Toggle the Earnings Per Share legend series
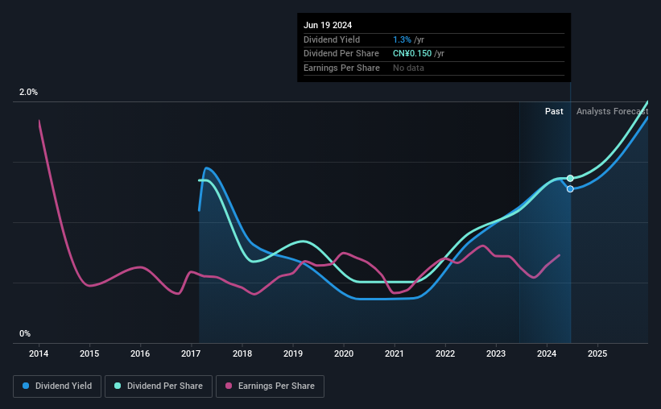This screenshot has height=409, width=661. tap(270, 386)
